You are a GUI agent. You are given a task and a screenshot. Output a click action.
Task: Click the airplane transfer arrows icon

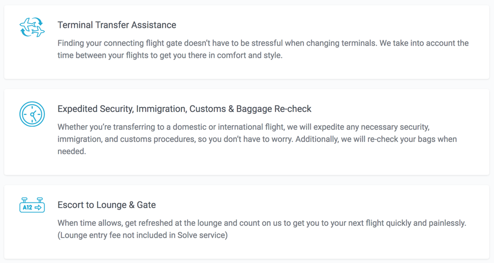click(x=32, y=27)
